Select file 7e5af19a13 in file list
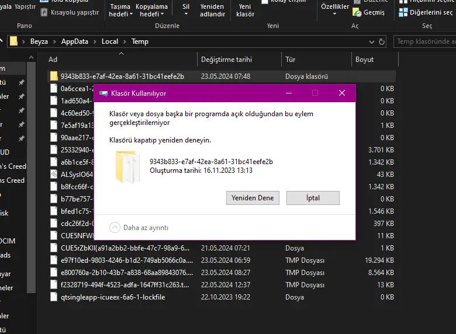The width and height of the screenshot is (456, 334). (77, 125)
